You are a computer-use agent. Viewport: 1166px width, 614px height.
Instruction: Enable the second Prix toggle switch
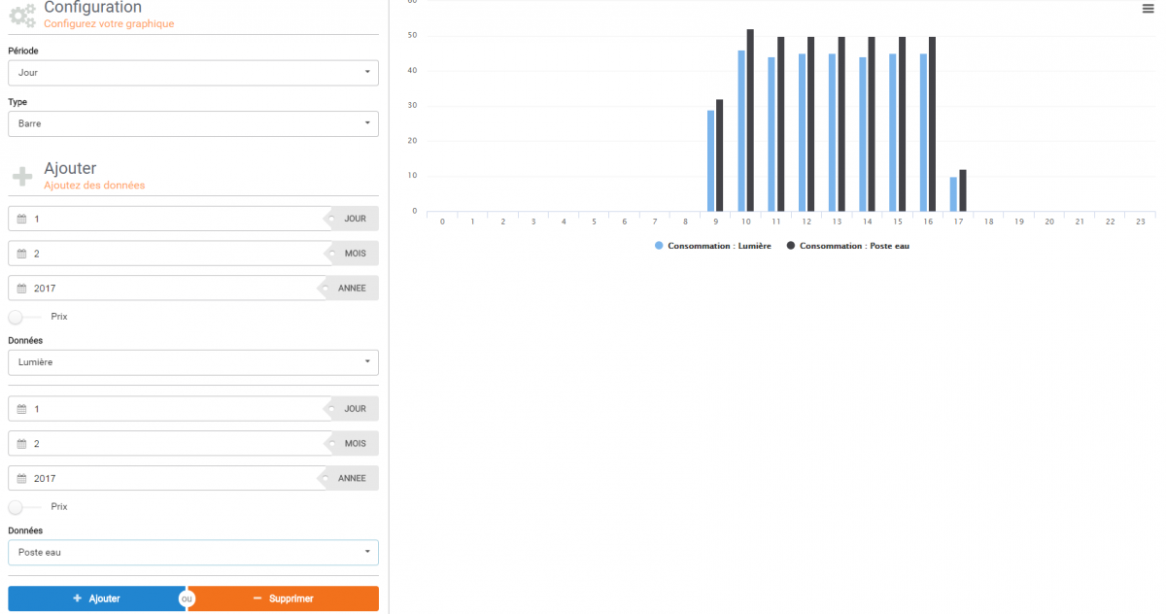click(23, 507)
